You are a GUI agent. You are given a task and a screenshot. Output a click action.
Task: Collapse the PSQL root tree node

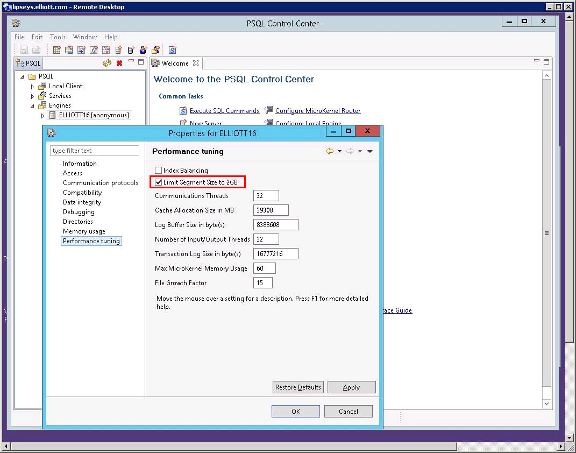(x=23, y=77)
